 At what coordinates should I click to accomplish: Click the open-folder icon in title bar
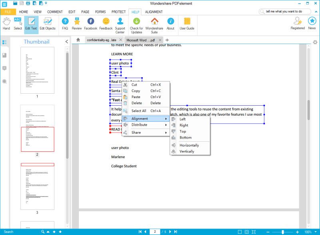point(15,3)
